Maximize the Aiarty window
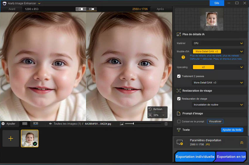 [x=237, y=3]
